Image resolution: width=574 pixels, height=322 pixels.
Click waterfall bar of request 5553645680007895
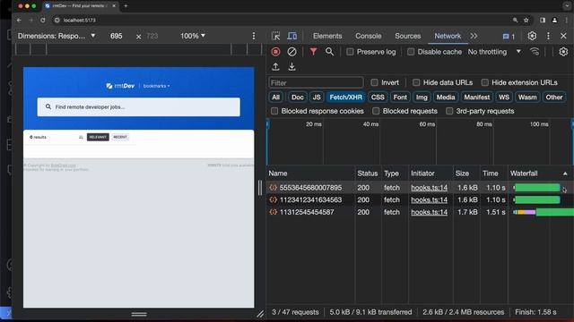click(537, 188)
